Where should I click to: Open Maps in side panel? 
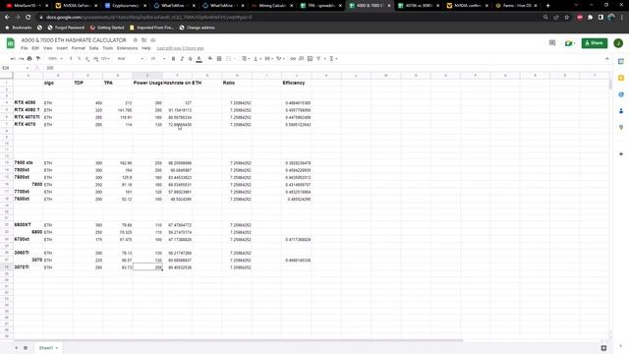tap(621, 127)
